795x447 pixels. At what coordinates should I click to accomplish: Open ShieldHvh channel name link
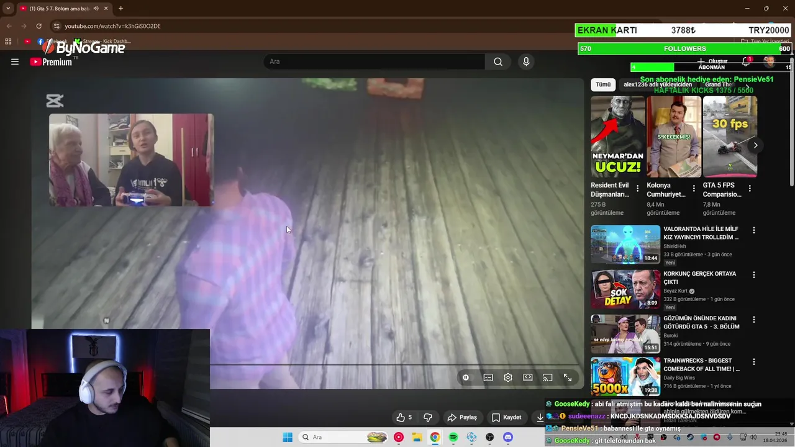point(675,246)
